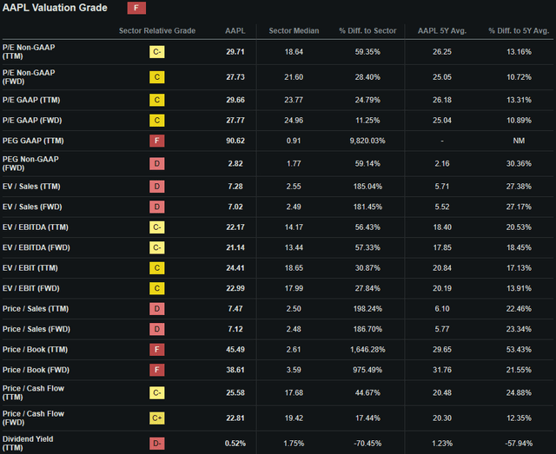Image resolution: width=556 pixels, height=454 pixels.
Task: Click the AAPL column header
Action: pos(235,31)
